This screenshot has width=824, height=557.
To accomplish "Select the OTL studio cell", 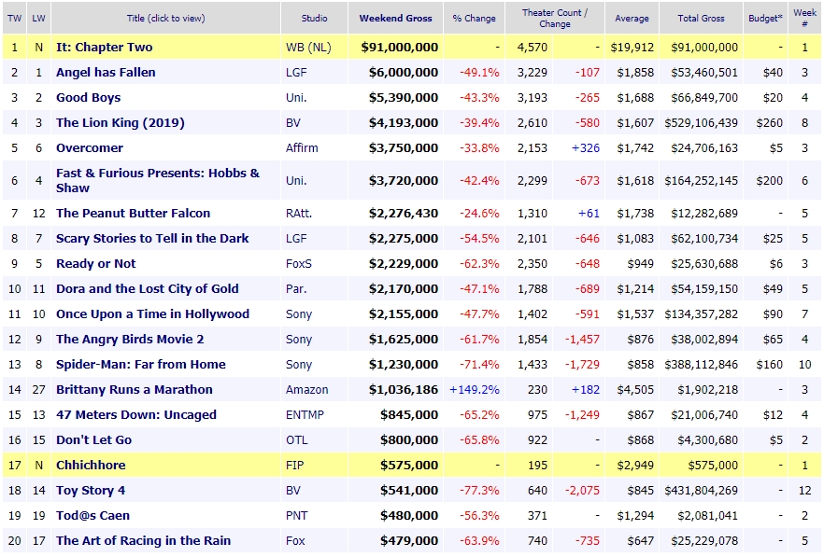I will click(297, 440).
